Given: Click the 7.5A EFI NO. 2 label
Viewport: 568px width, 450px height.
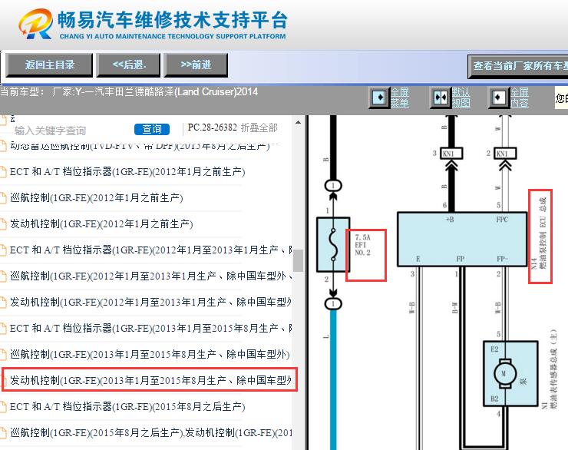Looking at the screenshot, I should pos(363,245).
